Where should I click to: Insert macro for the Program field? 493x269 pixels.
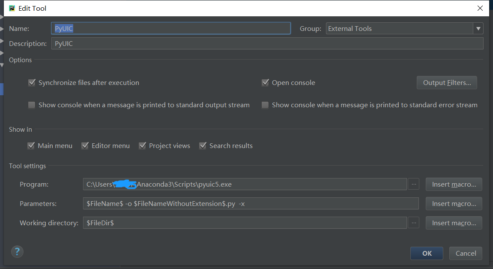[x=454, y=184]
